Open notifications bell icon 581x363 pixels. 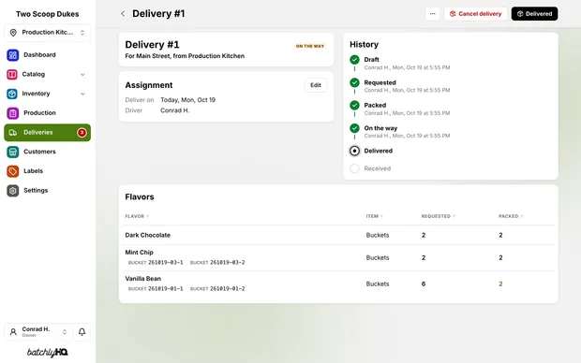click(82, 332)
